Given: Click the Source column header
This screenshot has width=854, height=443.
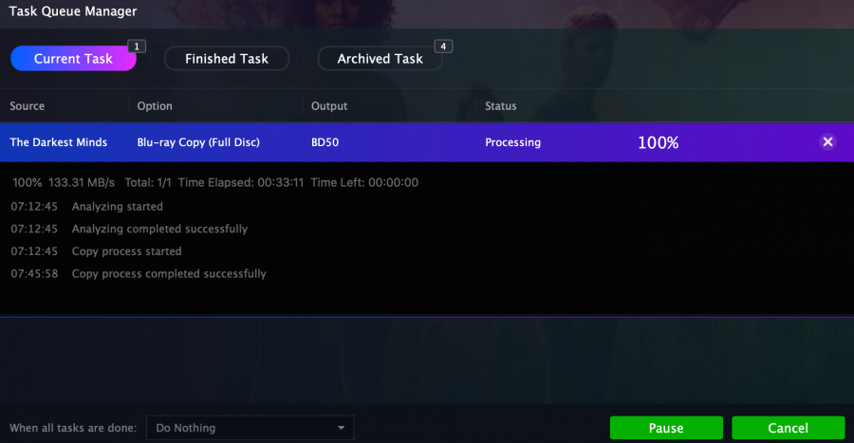Looking at the screenshot, I should coord(28,106).
